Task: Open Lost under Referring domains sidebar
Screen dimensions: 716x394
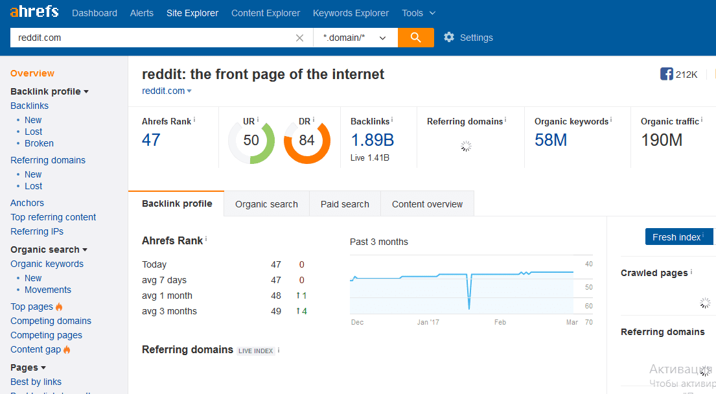Action: 33,186
